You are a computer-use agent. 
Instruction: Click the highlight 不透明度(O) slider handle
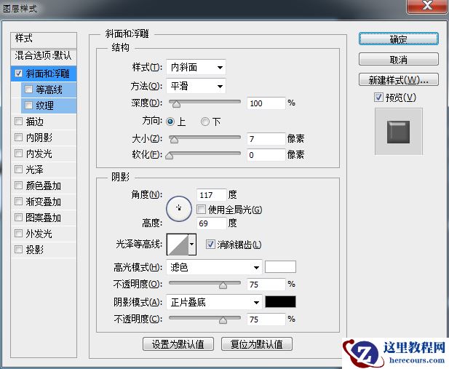(223, 285)
